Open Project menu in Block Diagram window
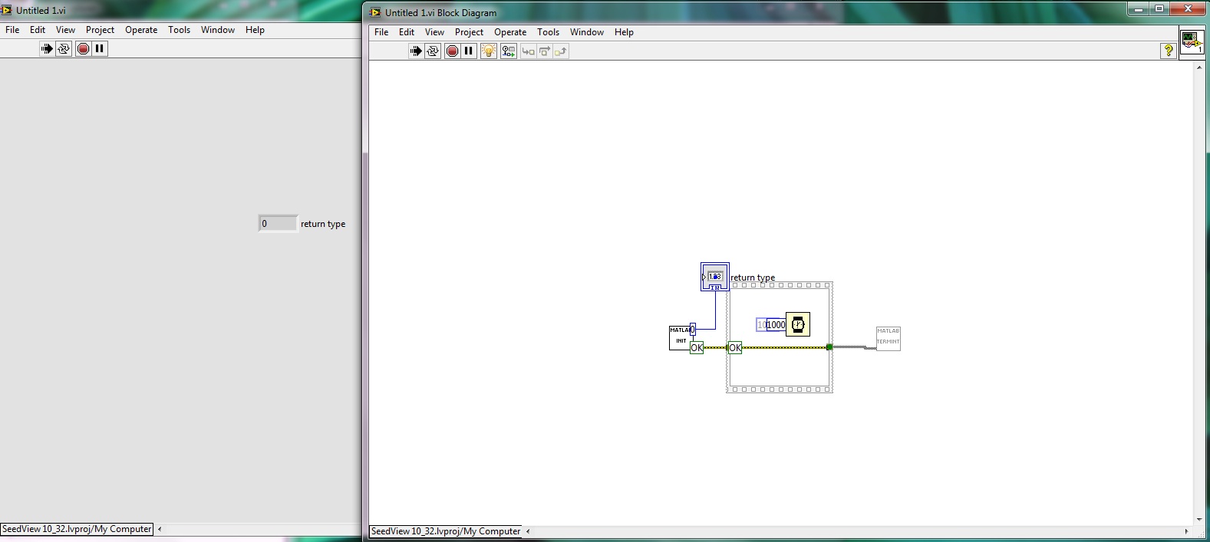Screen dimensions: 1210x542 (469, 32)
